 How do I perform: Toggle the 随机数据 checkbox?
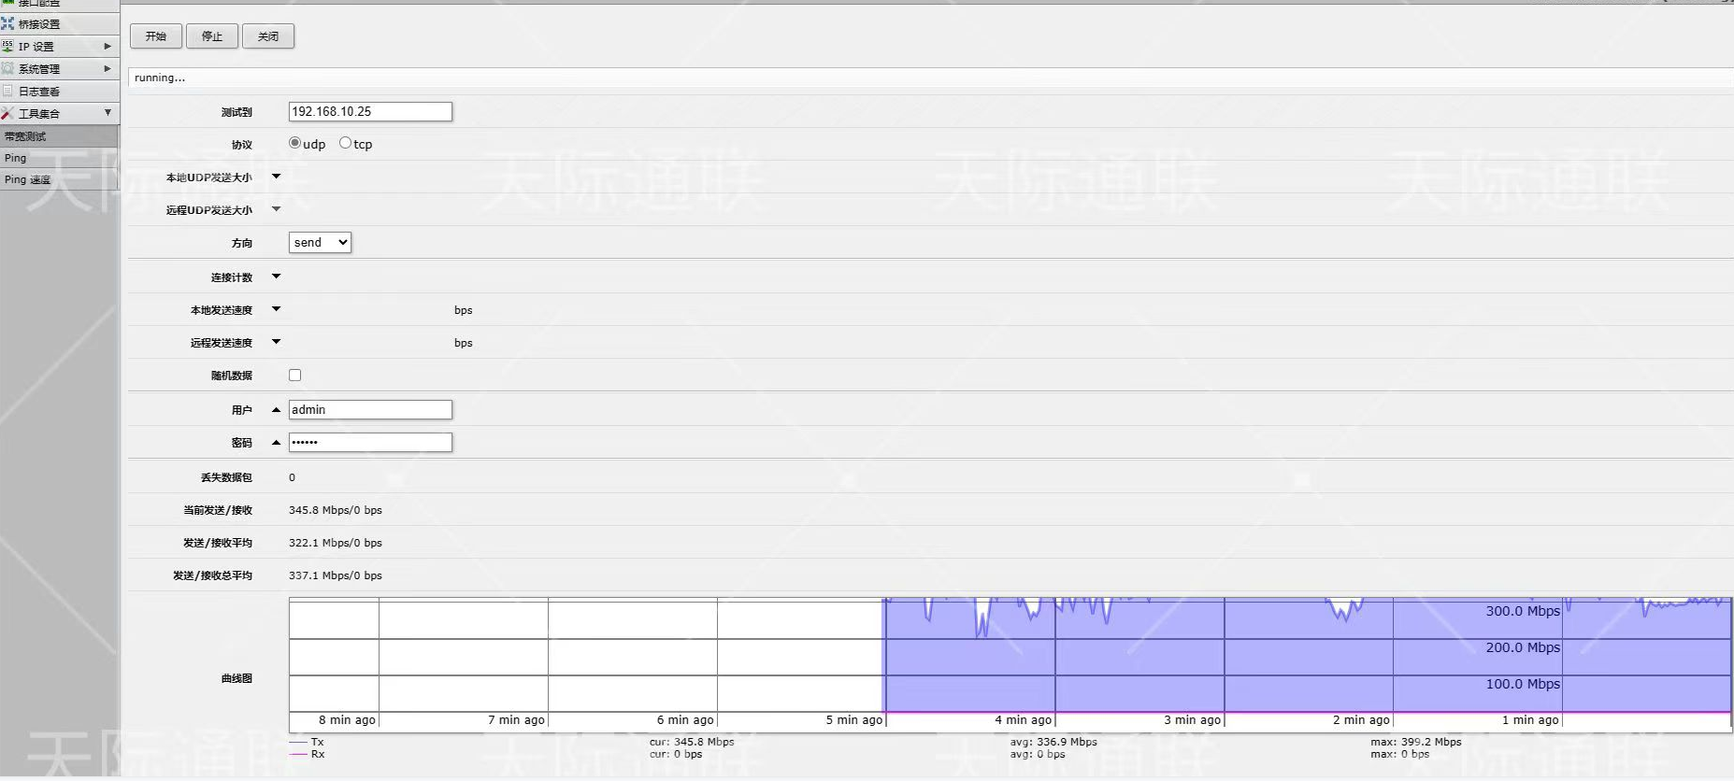pos(295,375)
